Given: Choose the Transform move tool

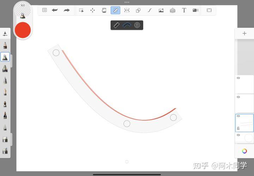Looking at the screenshot, I should tap(93, 10).
